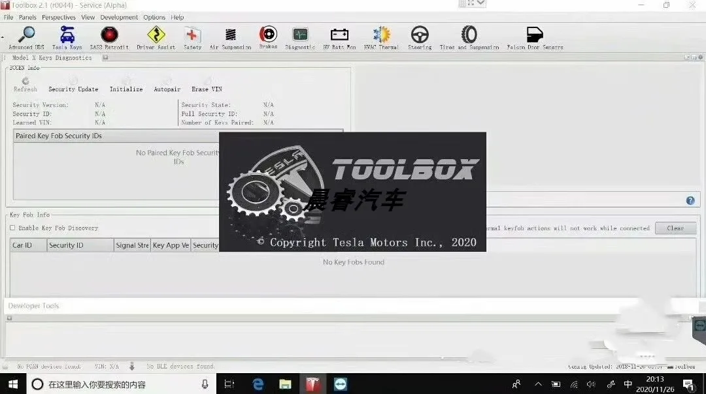Click the Signal Stre column header
706x394 pixels.
pos(132,245)
